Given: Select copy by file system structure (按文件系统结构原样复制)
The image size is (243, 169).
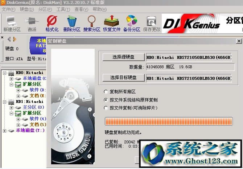Looking at the screenshot, I should [x=106, y=100].
